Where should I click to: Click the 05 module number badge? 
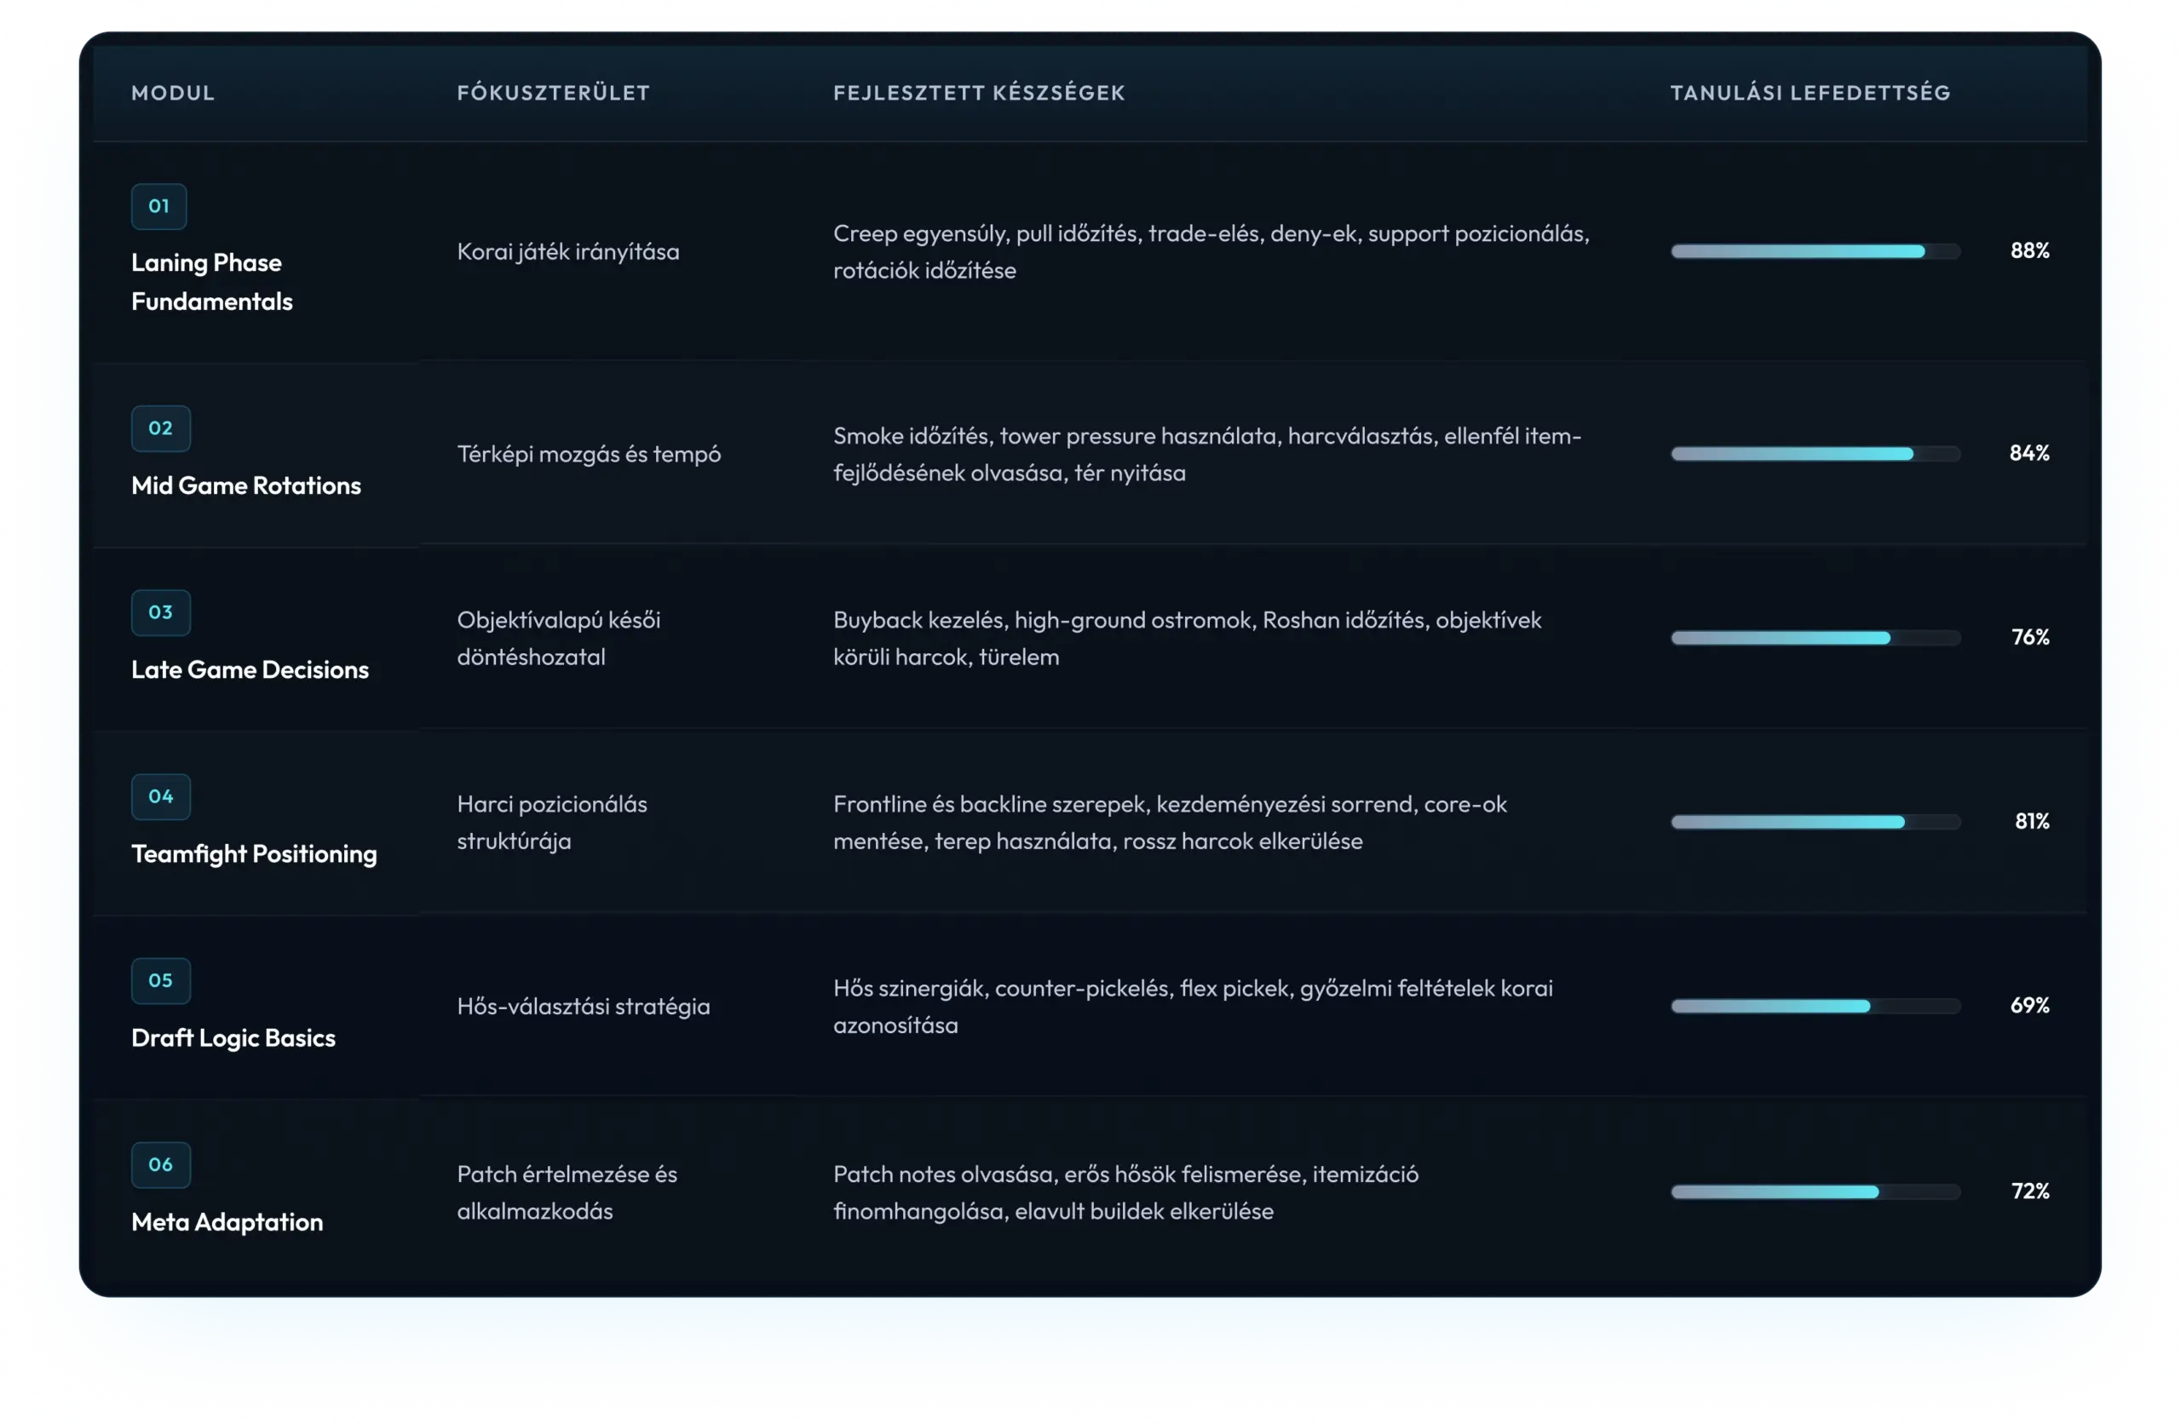160,980
